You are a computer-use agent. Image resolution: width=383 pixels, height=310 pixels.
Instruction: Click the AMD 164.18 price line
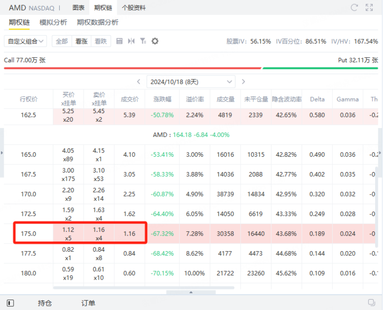click(x=191, y=135)
